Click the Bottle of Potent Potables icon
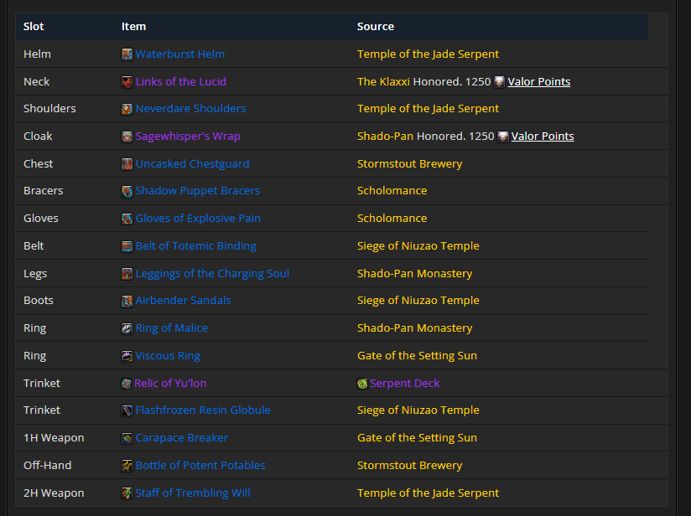The image size is (691, 516). (127, 466)
